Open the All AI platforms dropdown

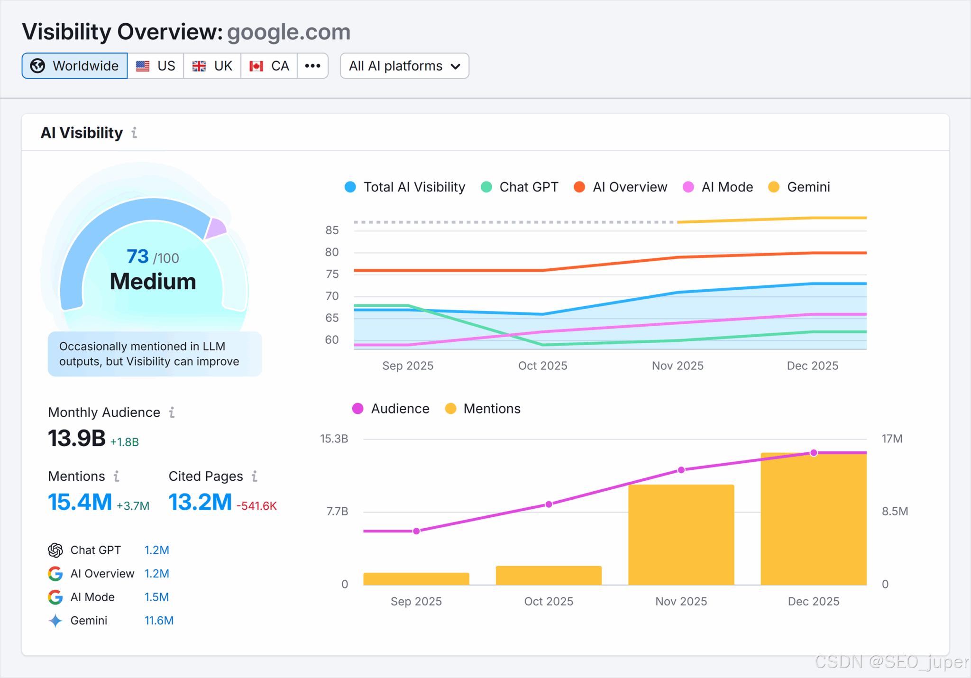tap(404, 66)
